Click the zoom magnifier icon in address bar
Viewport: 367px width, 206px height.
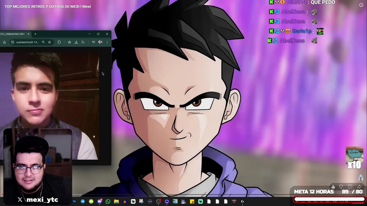click(43, 42)
